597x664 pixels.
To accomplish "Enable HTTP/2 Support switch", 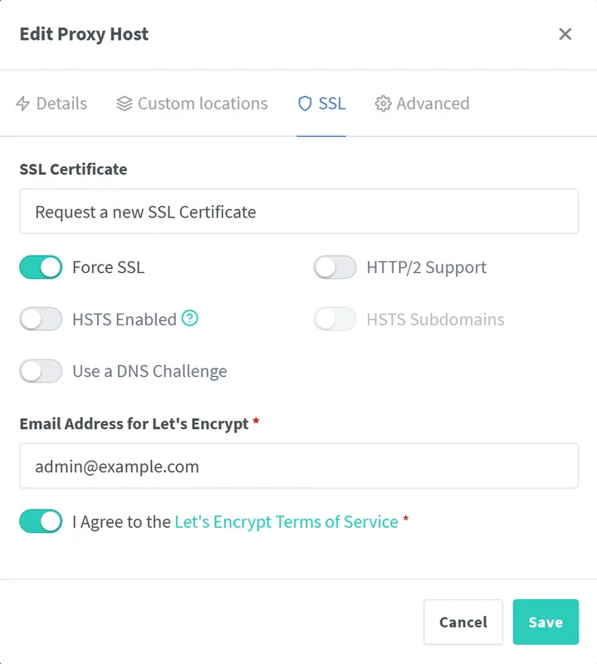I will (335, 267).
